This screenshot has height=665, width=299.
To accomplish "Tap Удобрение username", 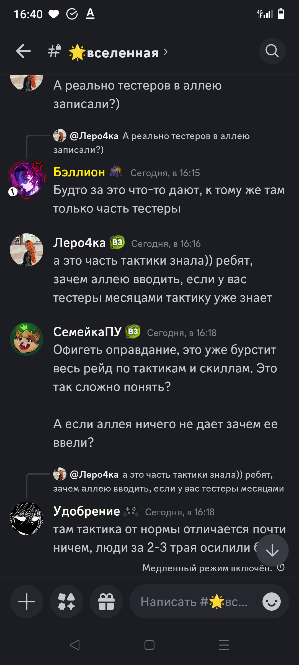I will tap(87, 511).
